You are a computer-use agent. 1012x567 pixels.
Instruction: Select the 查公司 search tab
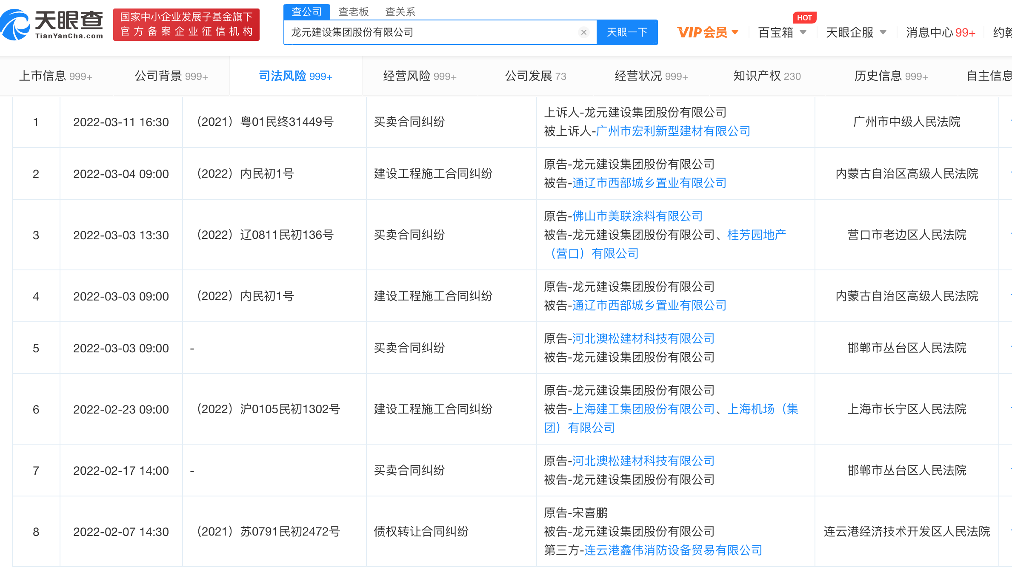(x=306, y=11)
